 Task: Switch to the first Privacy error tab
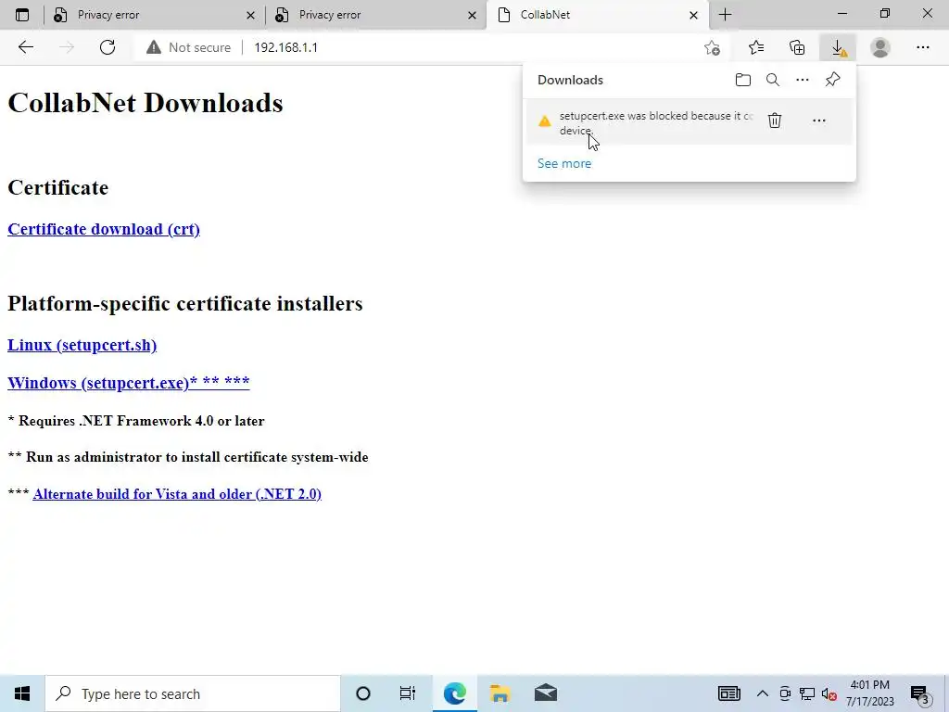[x=154, y=15]
